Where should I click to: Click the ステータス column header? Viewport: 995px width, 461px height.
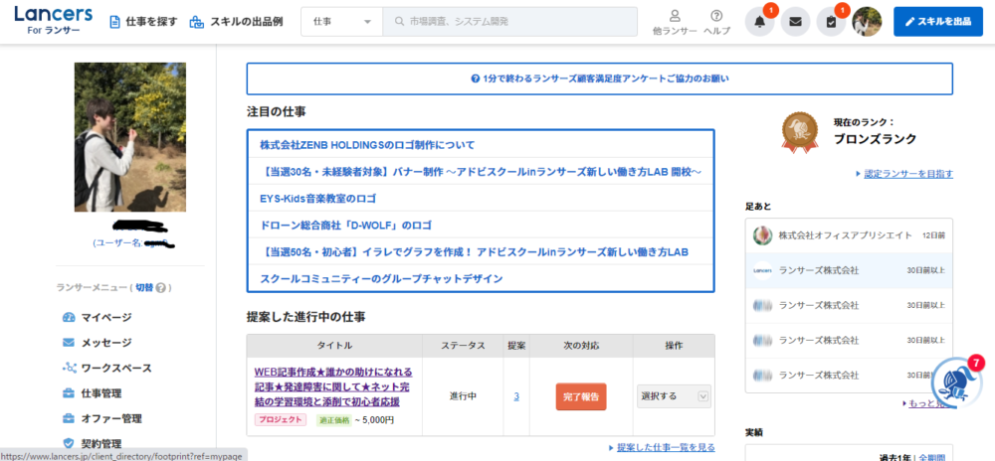click(464, 346)
